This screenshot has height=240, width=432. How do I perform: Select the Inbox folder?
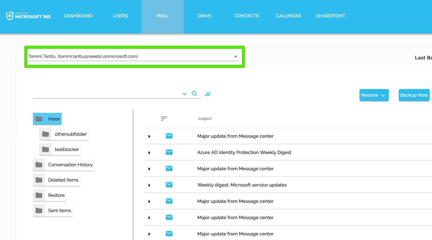(x=47, y=119)
